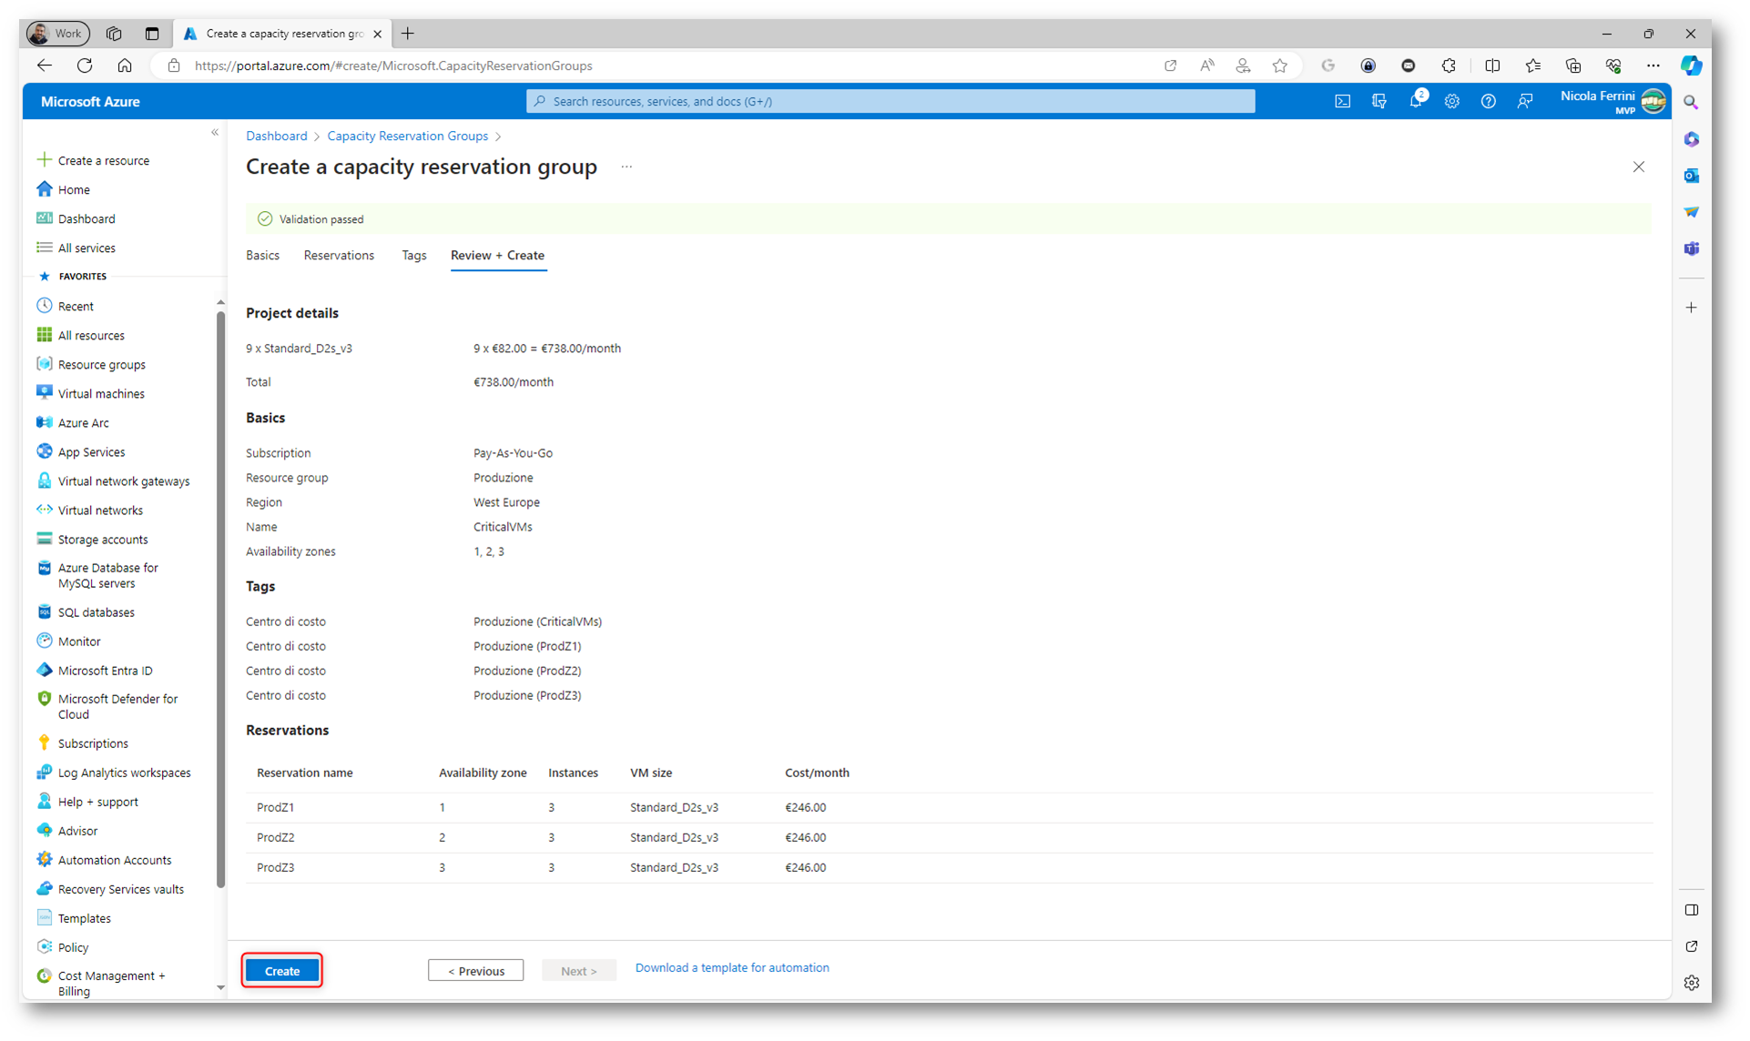Screen dimensions: 1750x1041
Task: Click the browser back arrow
Action: point(45,66)
